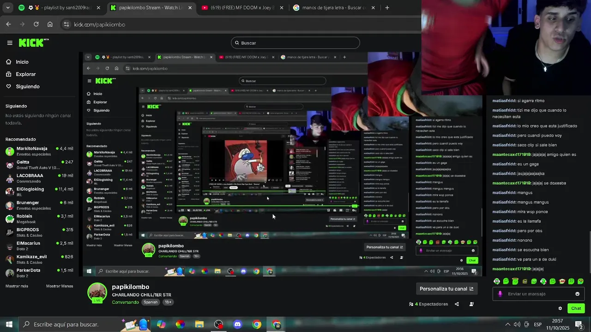591x332 pixels.
Task: Open recommended channel ElGlogloking
Action: coord(39,191)
